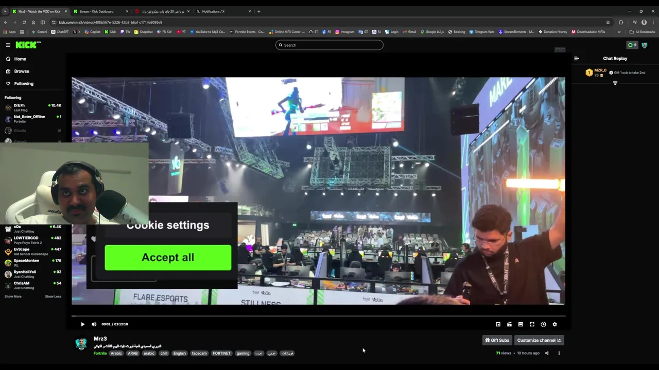Click the Gift Subs button
The image size is (659, 370).
coord(497,340)
